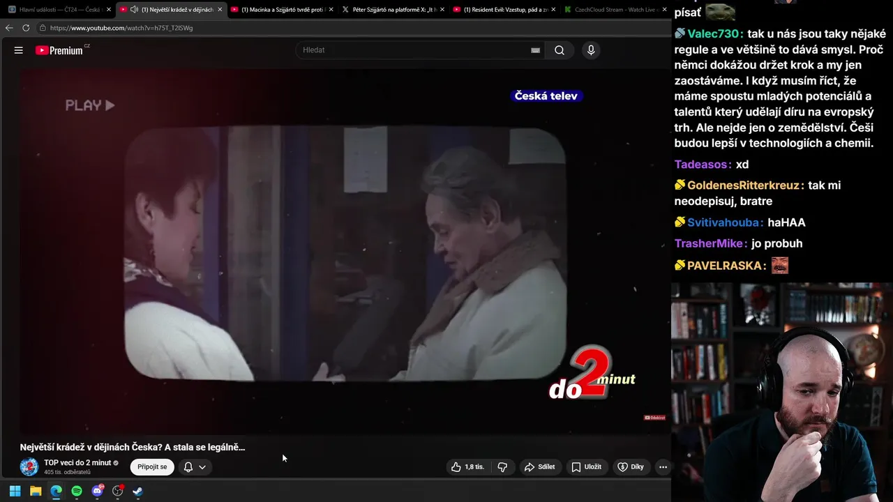893x502 pixels.
Task: Click GoldenesRitterkreuz username in chat
Action: [743, 185]
